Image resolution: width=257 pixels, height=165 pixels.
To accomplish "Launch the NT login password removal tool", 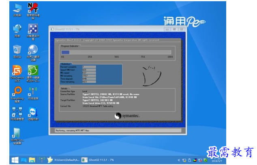I will click(x=33, y=11).
